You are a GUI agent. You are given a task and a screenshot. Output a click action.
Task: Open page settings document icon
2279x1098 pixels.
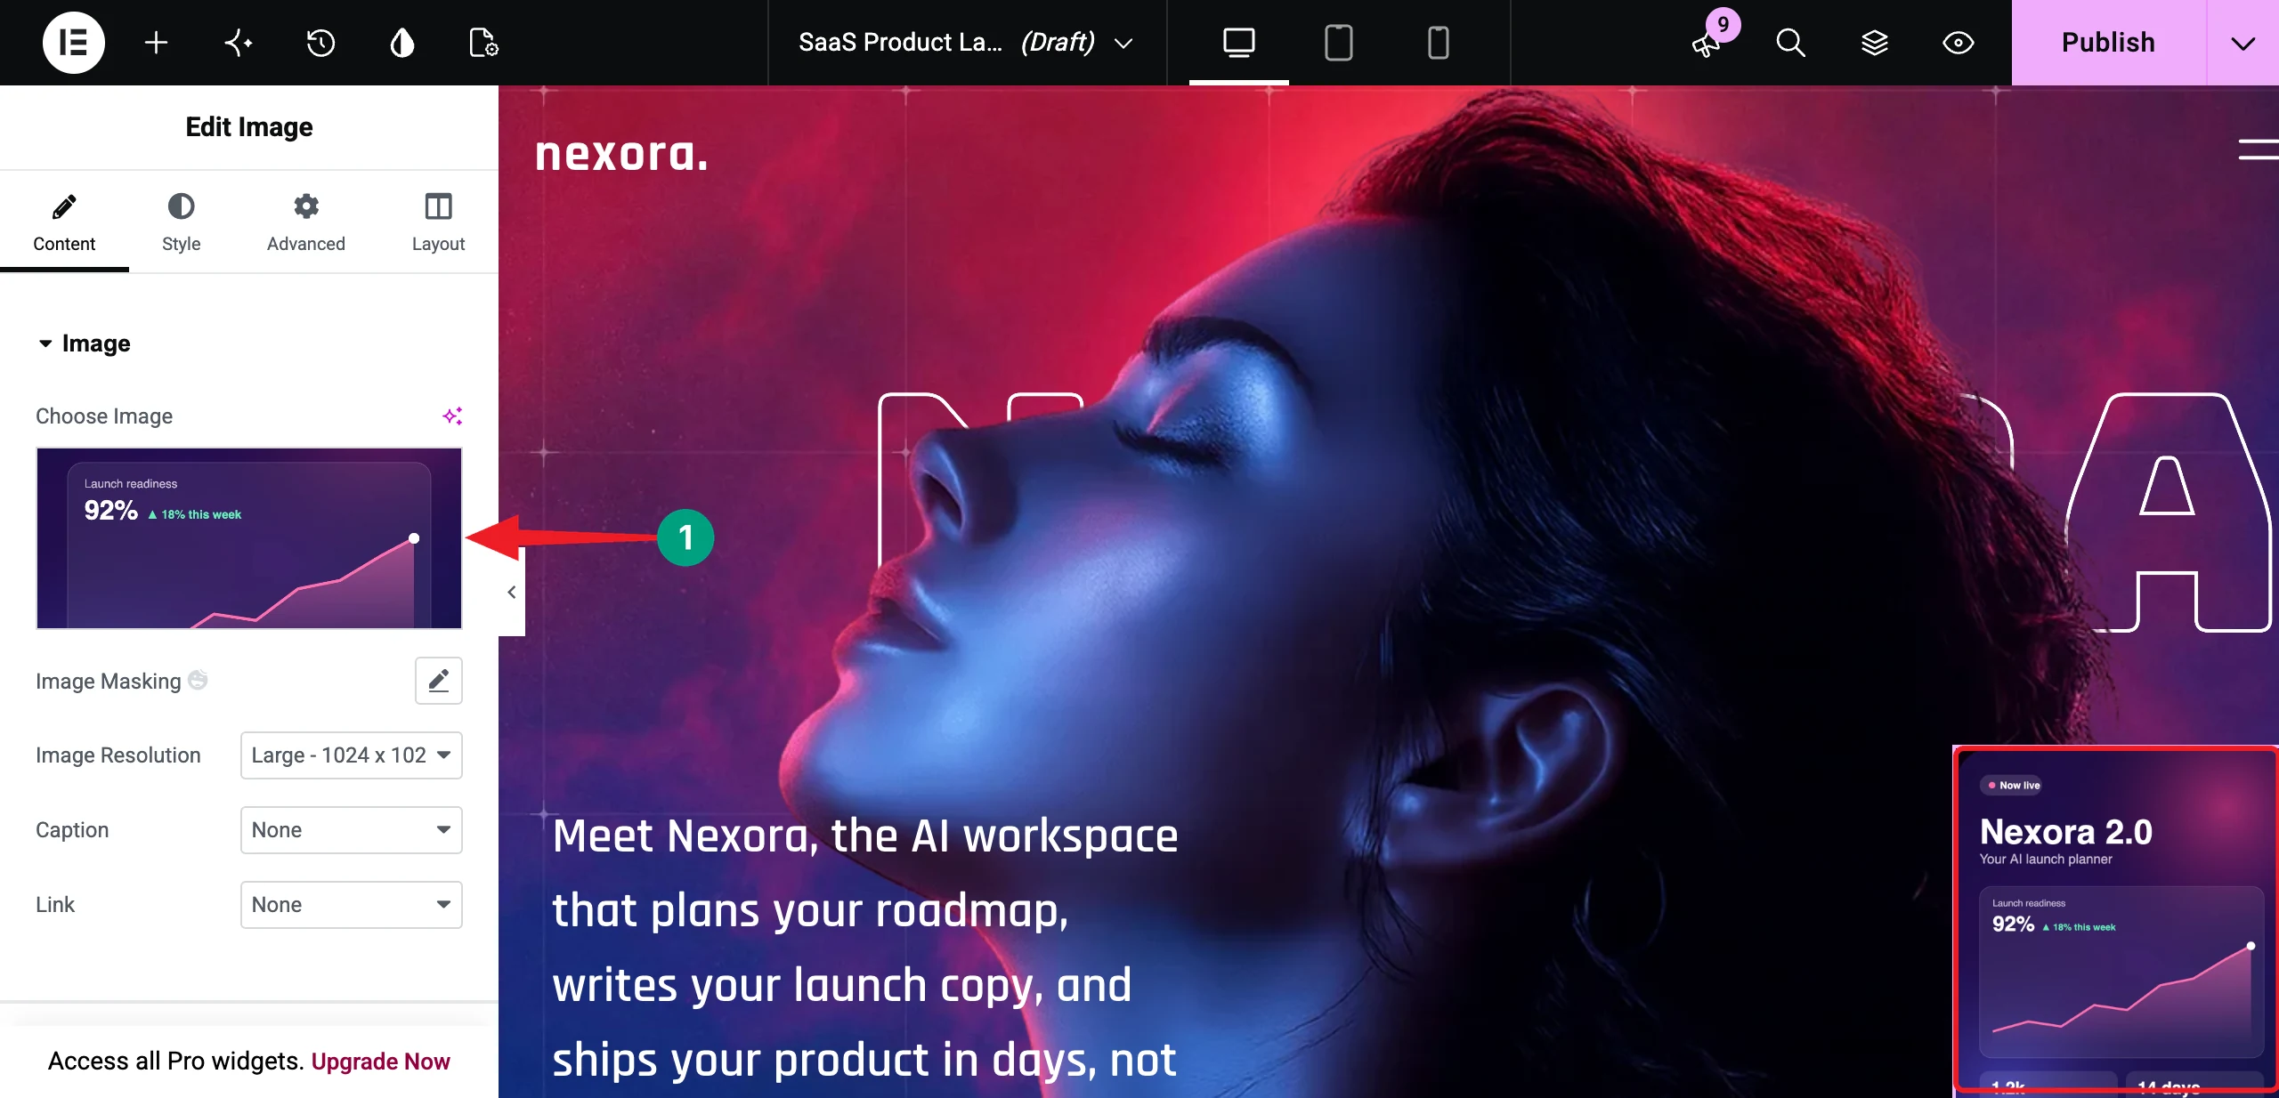pos(483,42)
